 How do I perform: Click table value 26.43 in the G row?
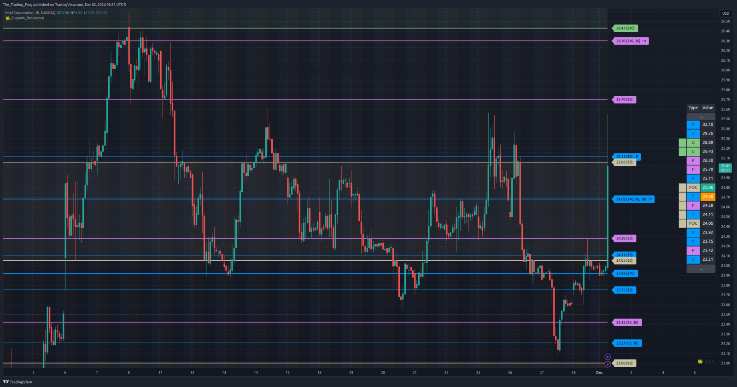pos(708,152)
